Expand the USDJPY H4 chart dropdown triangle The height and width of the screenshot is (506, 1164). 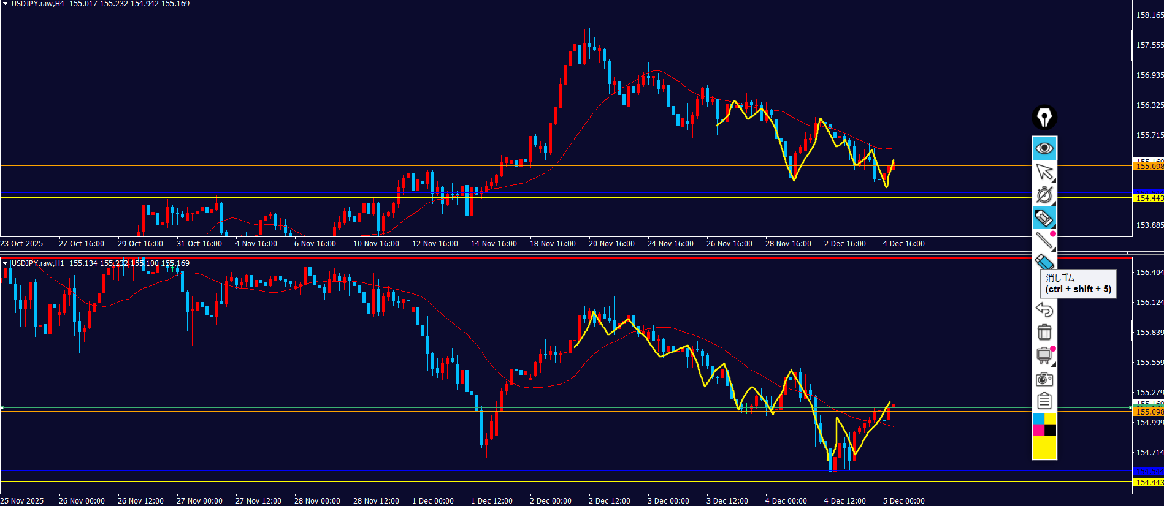5,4
